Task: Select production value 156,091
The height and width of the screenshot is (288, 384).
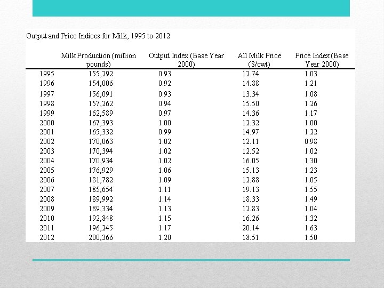Action: [101, 94]
